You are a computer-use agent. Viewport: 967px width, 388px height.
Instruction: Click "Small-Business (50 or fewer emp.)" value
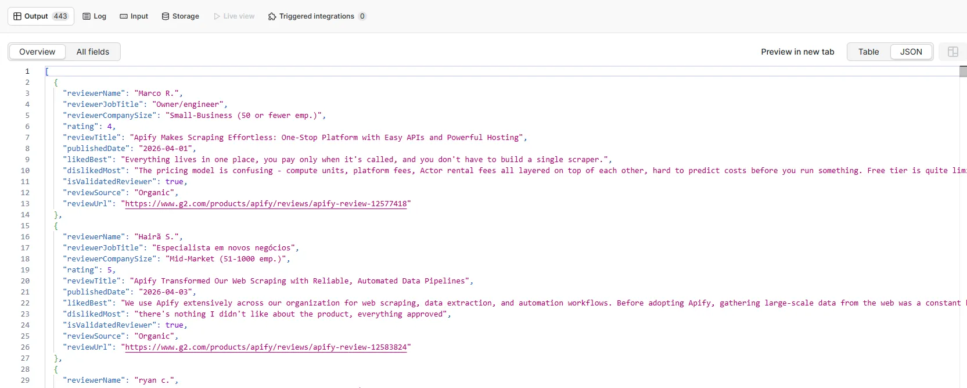click(x=244, y=116)
